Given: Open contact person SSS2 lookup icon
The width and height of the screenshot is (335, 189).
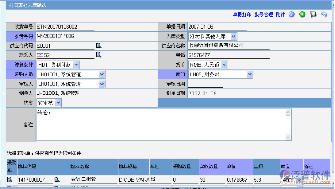Looking at the screenshot, I should [x=98, y=55].
